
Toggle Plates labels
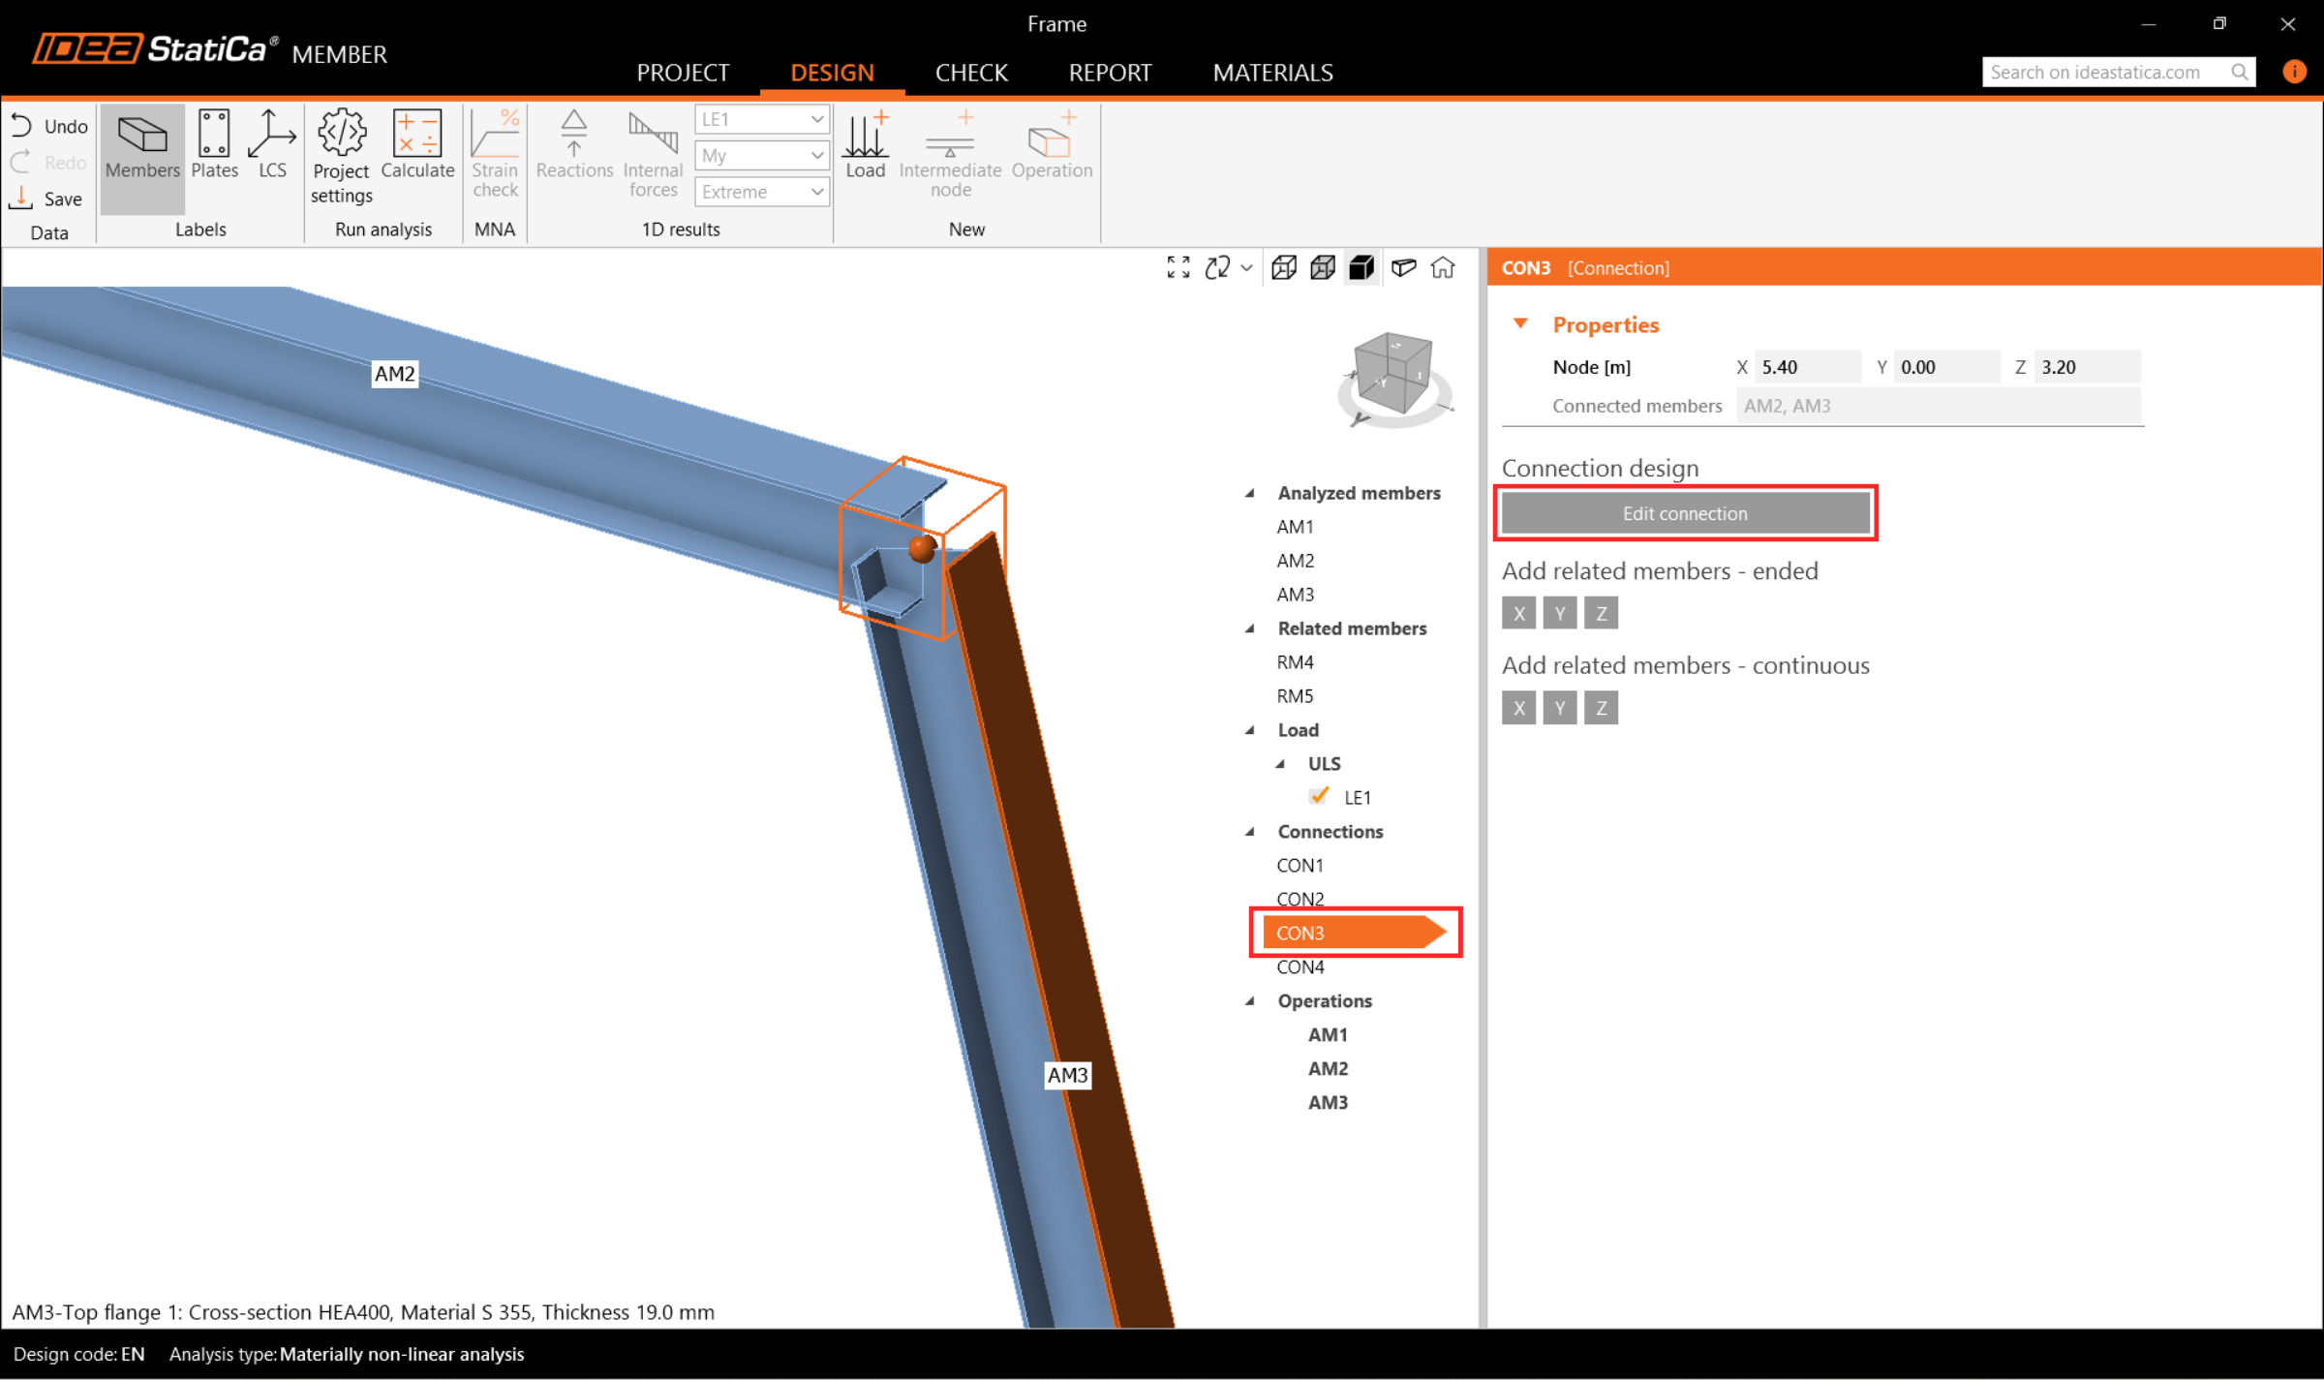(x=214, y=145)
